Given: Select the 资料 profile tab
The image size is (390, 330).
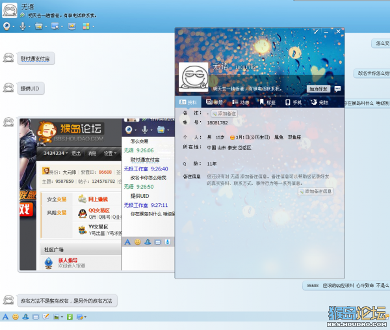Looking at the screenshot, I should click(188, 102).
